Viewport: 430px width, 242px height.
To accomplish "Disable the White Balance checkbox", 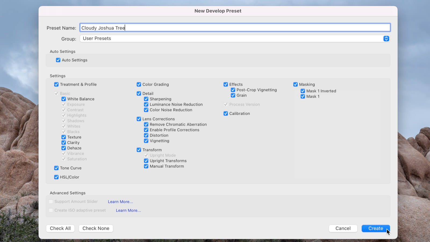I will [64, 99].
